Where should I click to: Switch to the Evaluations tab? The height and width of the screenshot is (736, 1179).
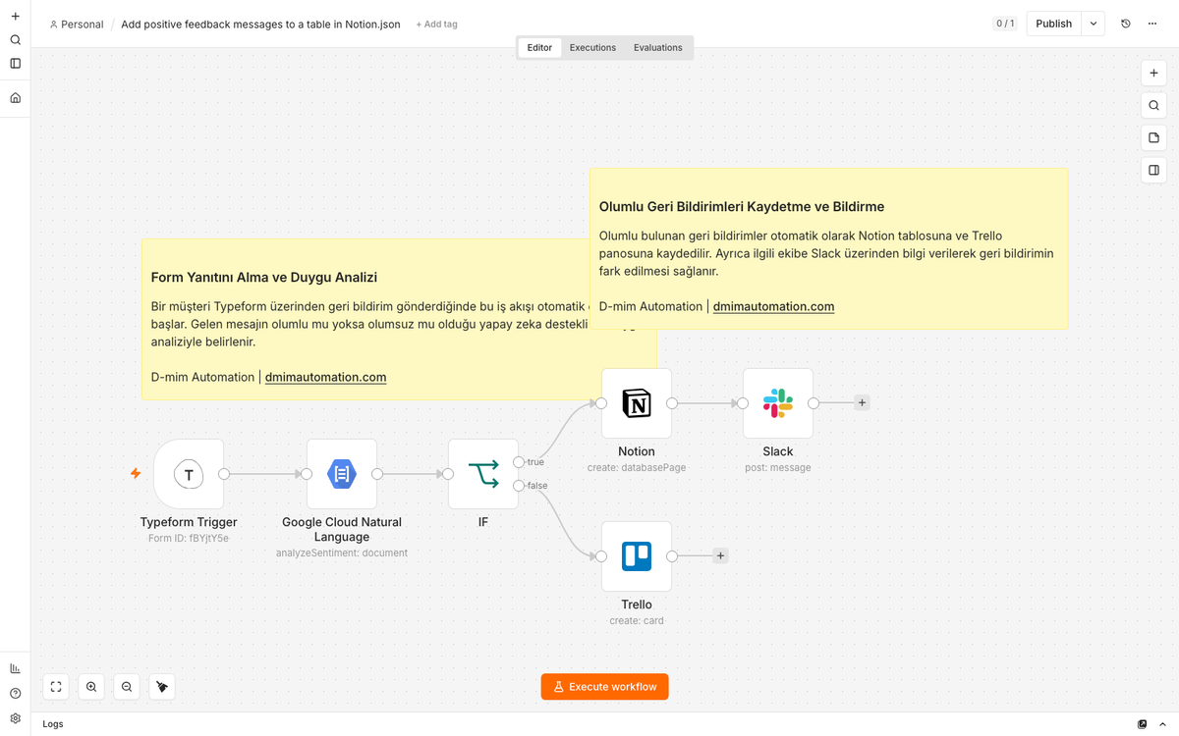[x=657, y=47]
